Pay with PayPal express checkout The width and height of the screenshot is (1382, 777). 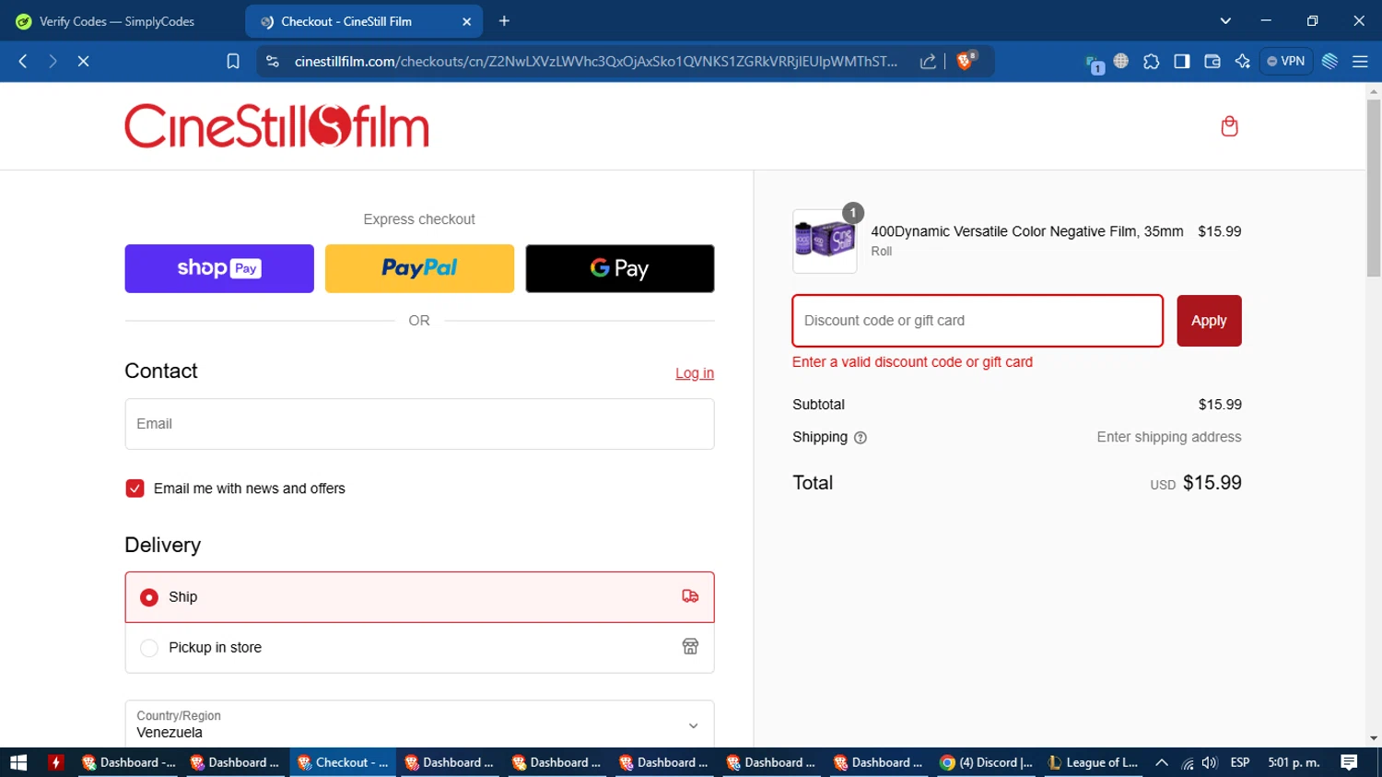(x=419, y=268)
